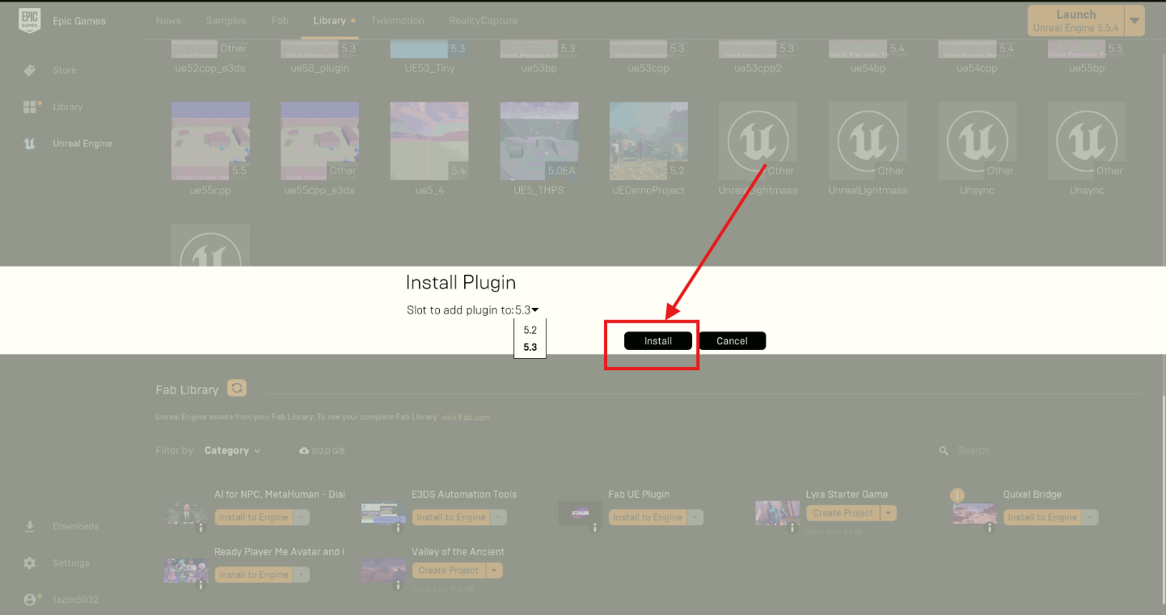Expand the engine version slot dropdown arrow
Screen dimensions: 1166x615
coord(535,310)
